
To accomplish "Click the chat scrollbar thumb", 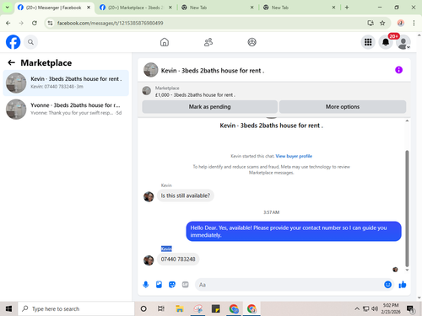I will (x=407, y=208).
